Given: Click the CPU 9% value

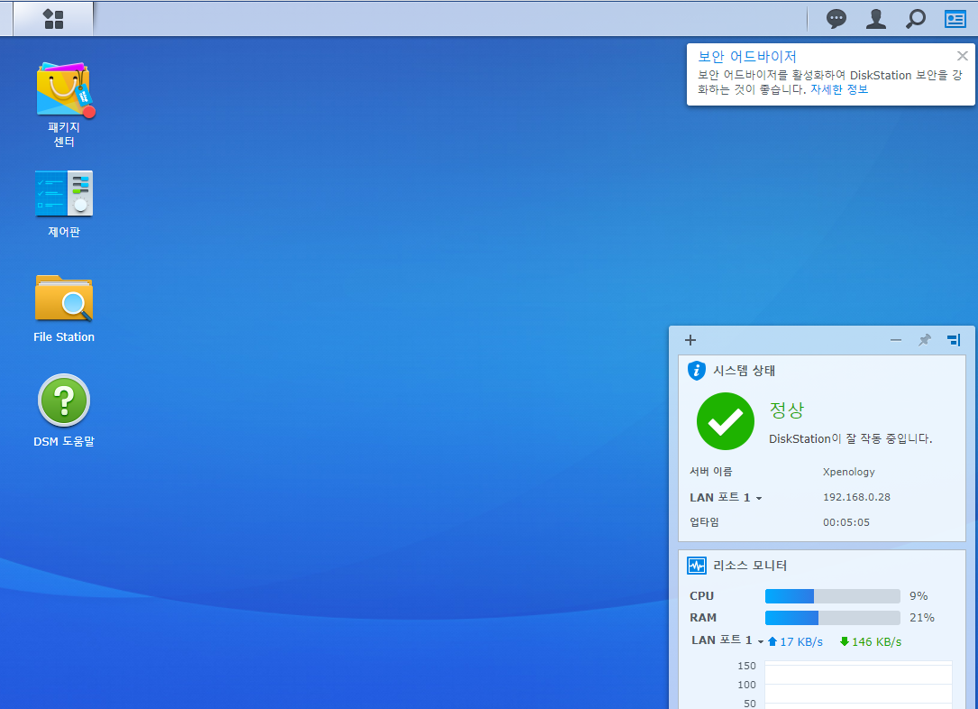Looking at the screenshot, I should (919, 596).
